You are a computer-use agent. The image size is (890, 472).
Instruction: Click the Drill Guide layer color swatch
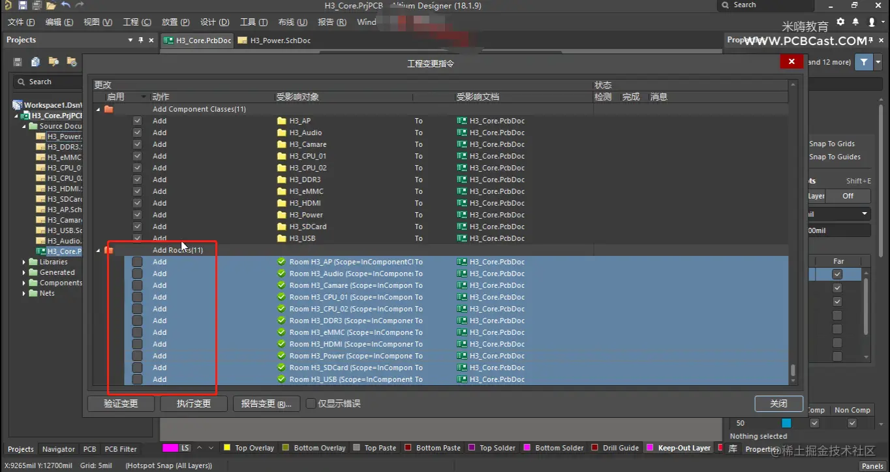point(595,448)
